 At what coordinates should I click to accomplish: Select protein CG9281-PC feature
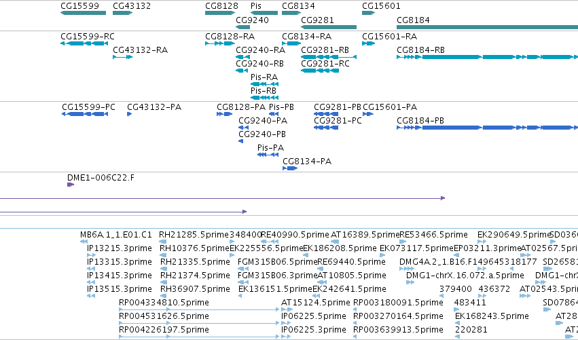(326, 128)
